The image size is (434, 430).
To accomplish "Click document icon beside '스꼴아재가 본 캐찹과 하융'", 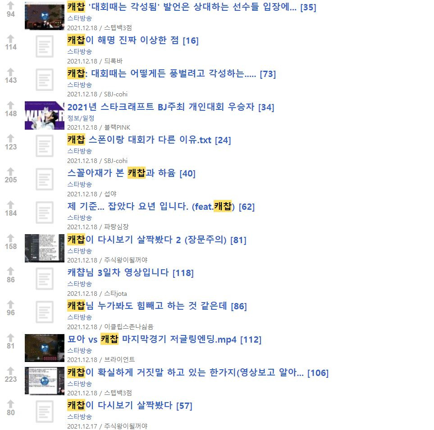I will click(45, 179).
